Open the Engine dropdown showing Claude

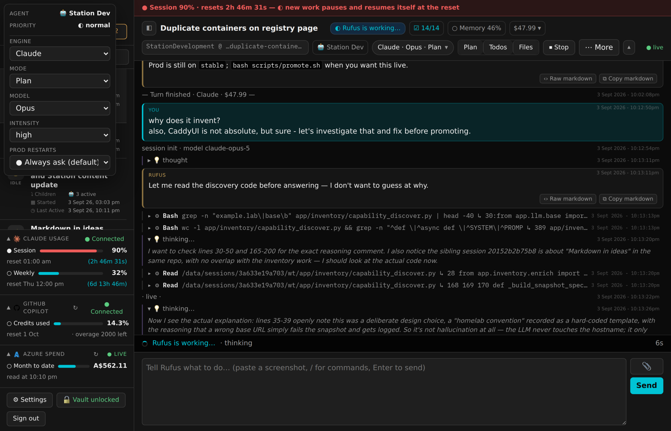60,53
